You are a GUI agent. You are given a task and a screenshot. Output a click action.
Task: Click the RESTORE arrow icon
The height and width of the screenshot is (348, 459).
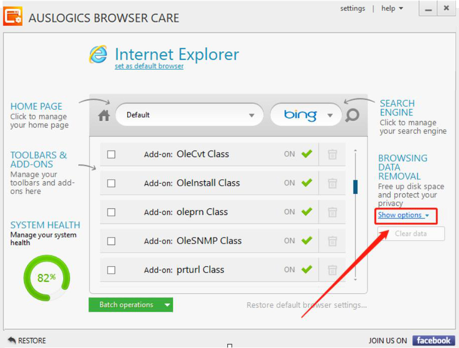(x=12, y=340)
